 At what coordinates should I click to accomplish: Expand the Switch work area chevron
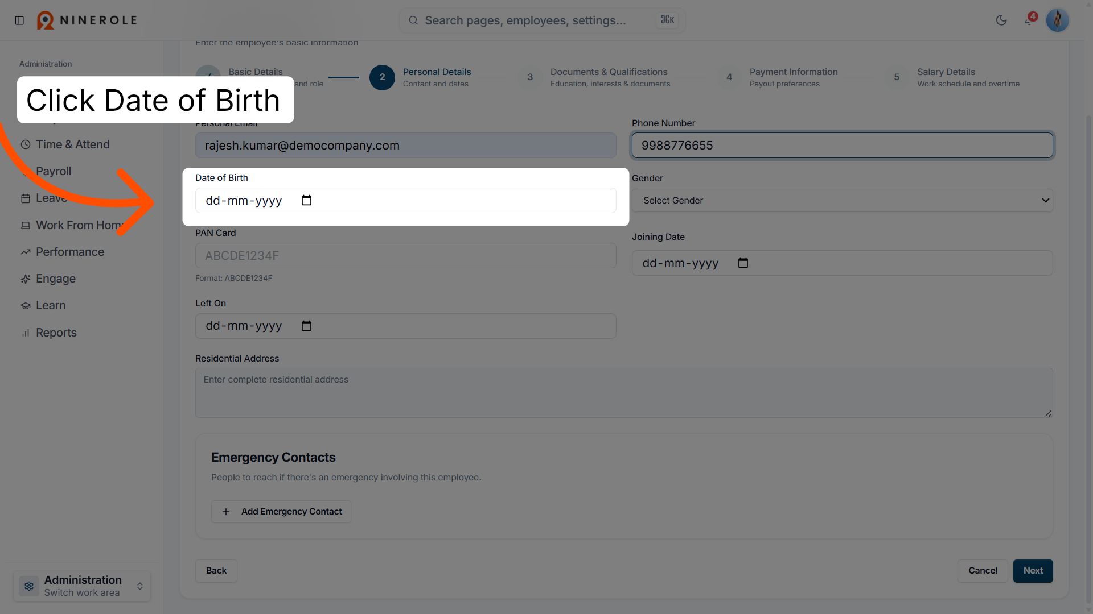click(140, 586)
